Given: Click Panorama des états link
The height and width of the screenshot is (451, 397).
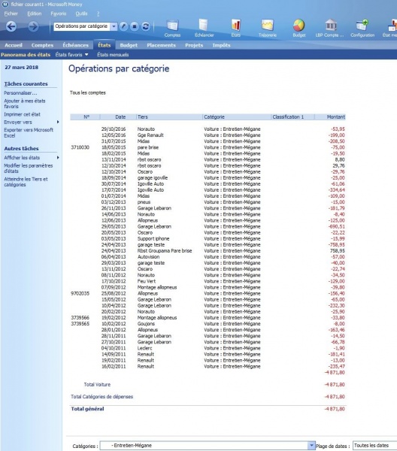Looking at the screenshot, I should pos(26,54).
